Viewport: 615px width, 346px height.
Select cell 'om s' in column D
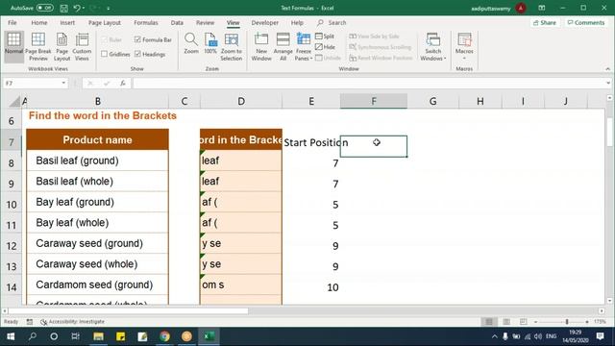241,284
